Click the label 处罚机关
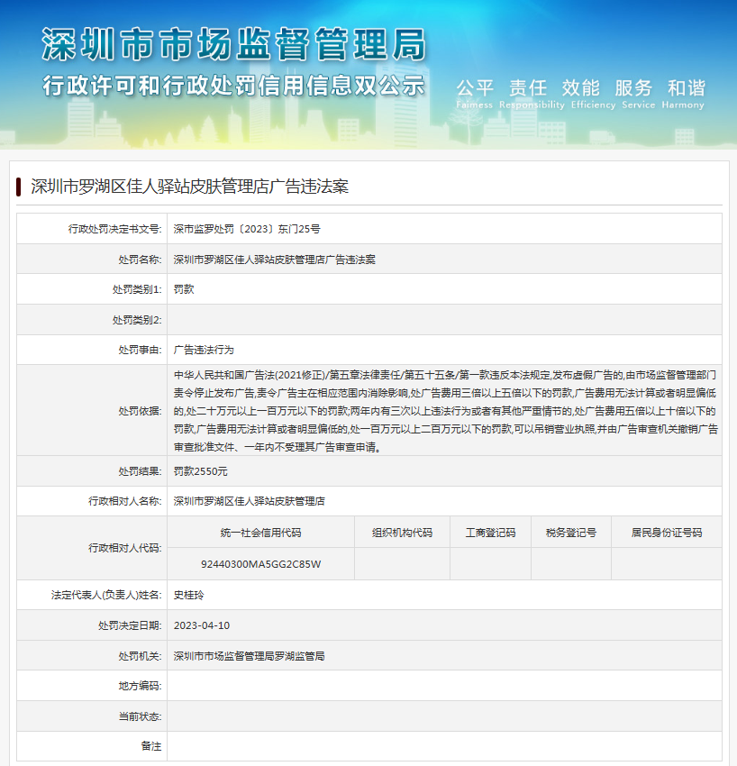Viewport: 737px width, 766px height. pos(140,656)
